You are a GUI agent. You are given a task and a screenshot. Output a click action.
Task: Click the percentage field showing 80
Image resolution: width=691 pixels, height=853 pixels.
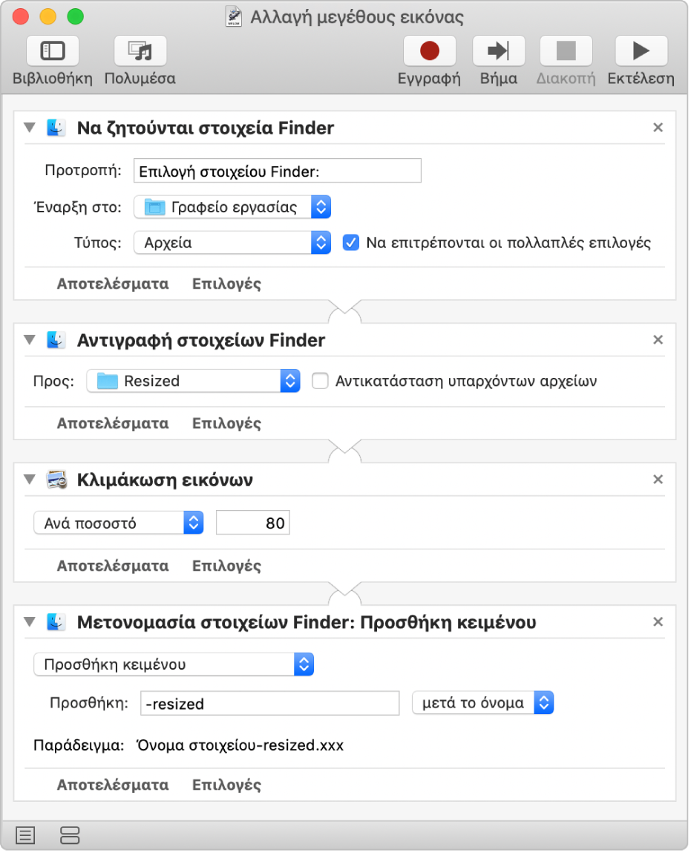pos(252,523)
